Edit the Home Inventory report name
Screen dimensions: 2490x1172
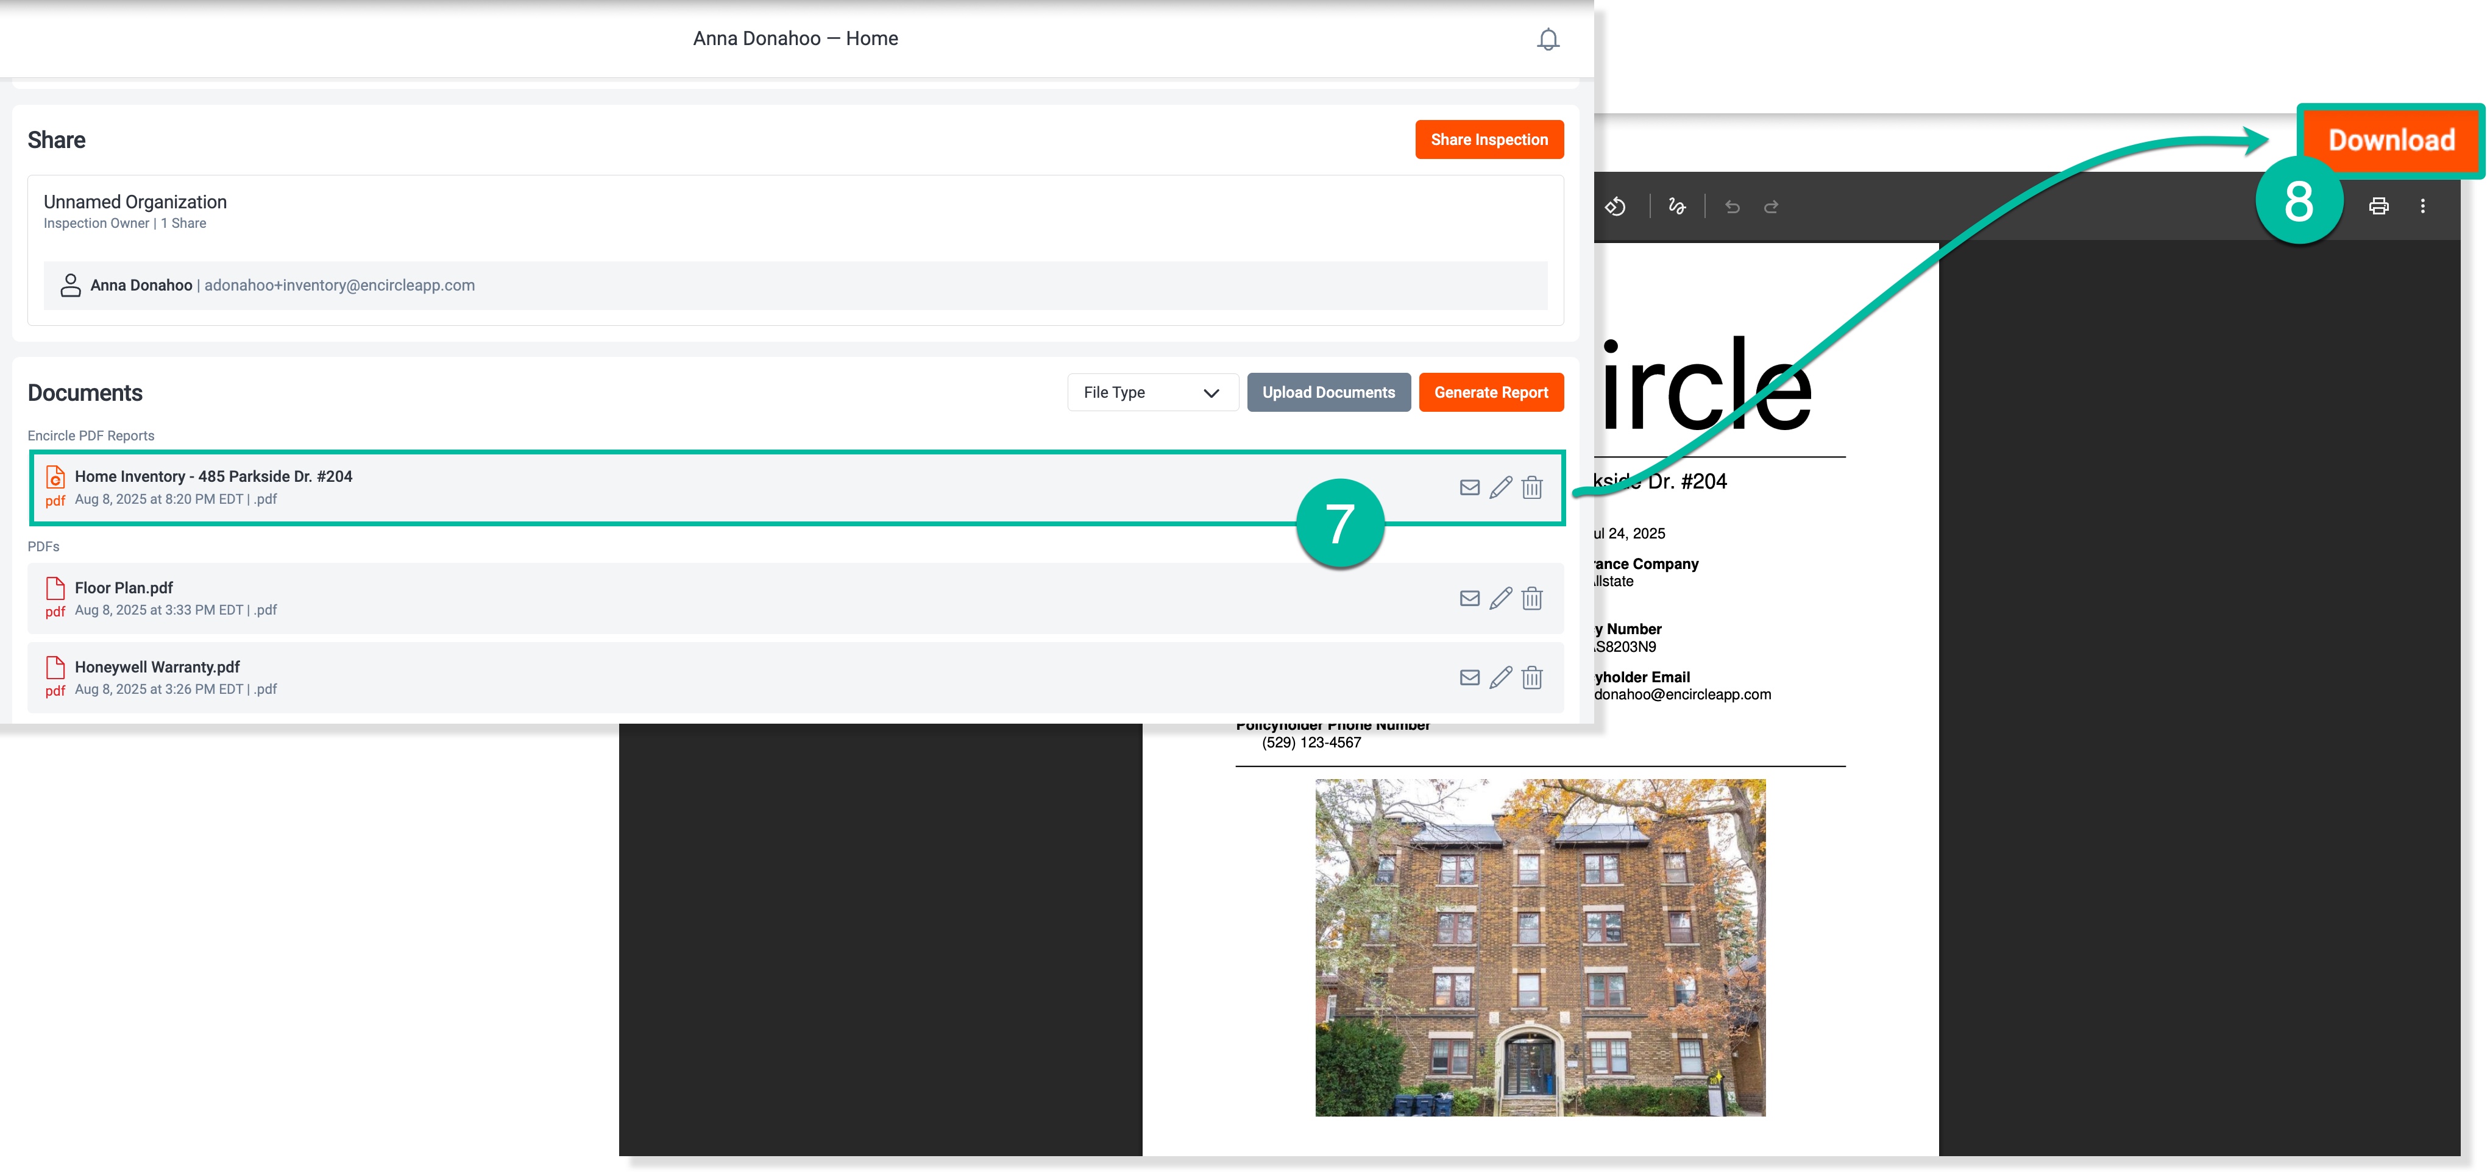[1500, 488]
